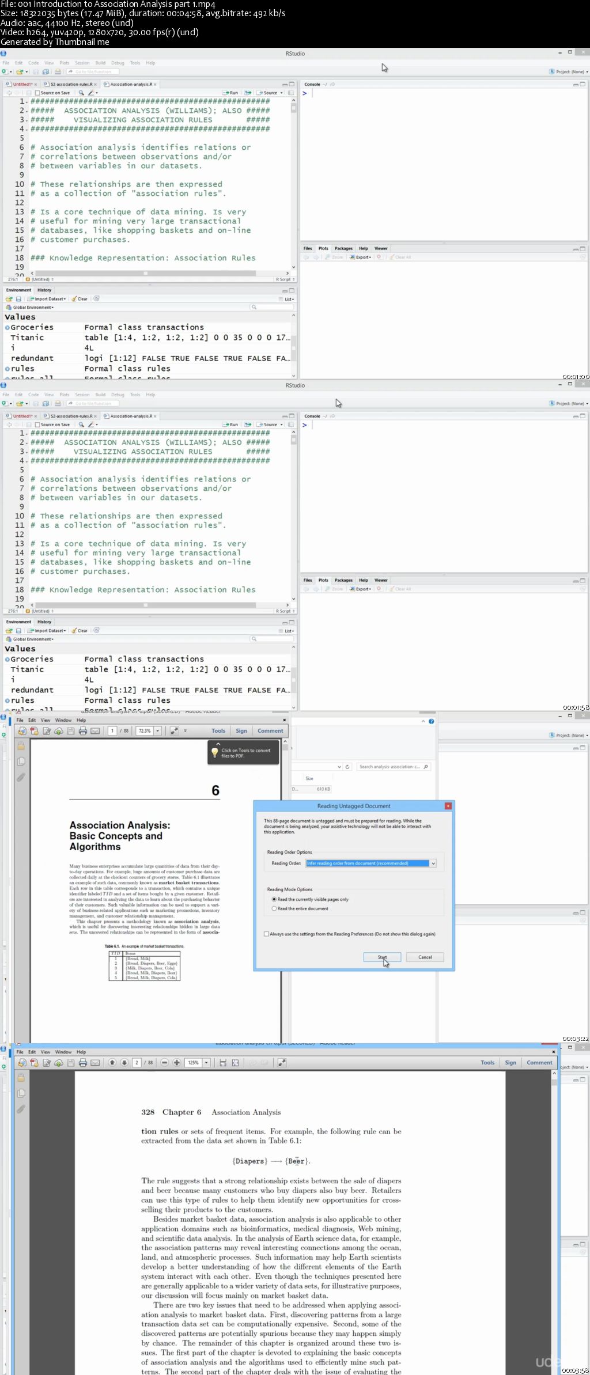
Task: Open the List view dropdown in the 00:01:00 frame
Action: click(x=286, y=299)
